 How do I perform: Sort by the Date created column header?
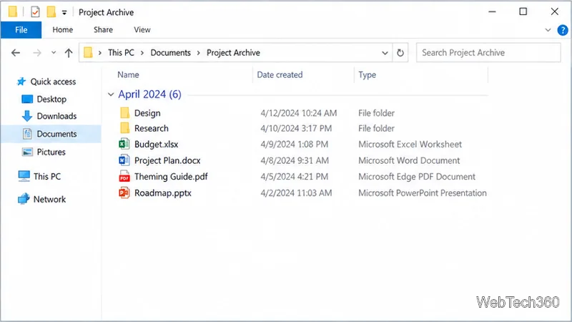click(280, 75)
